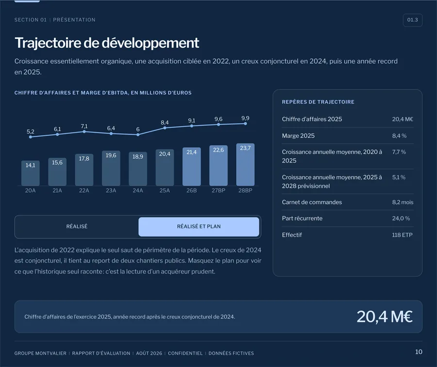Click the "Carnet de commandes" label

click(312, 202)
